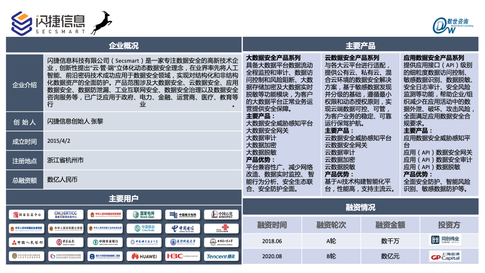Screen dimensions: 485x273
Task: Click the black leaping antelope emblem
Action: [101, 23]
